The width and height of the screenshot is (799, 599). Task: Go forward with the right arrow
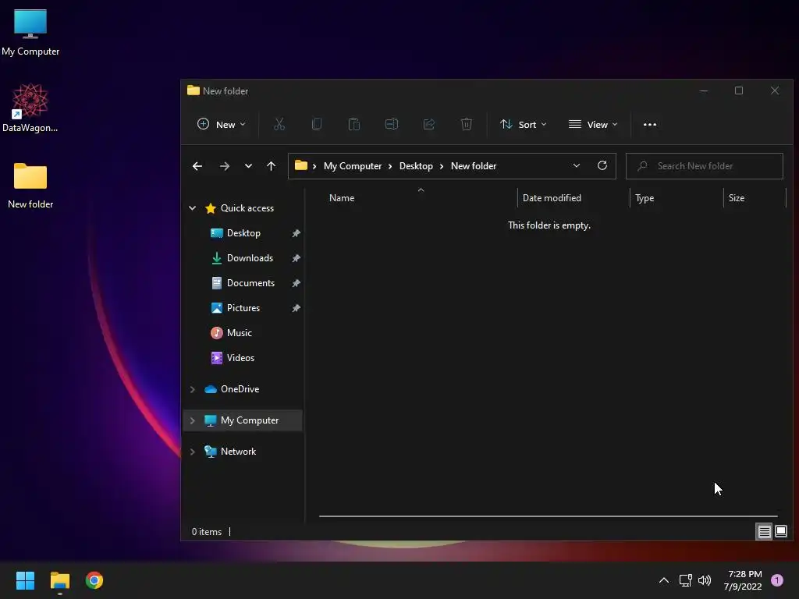224,166
